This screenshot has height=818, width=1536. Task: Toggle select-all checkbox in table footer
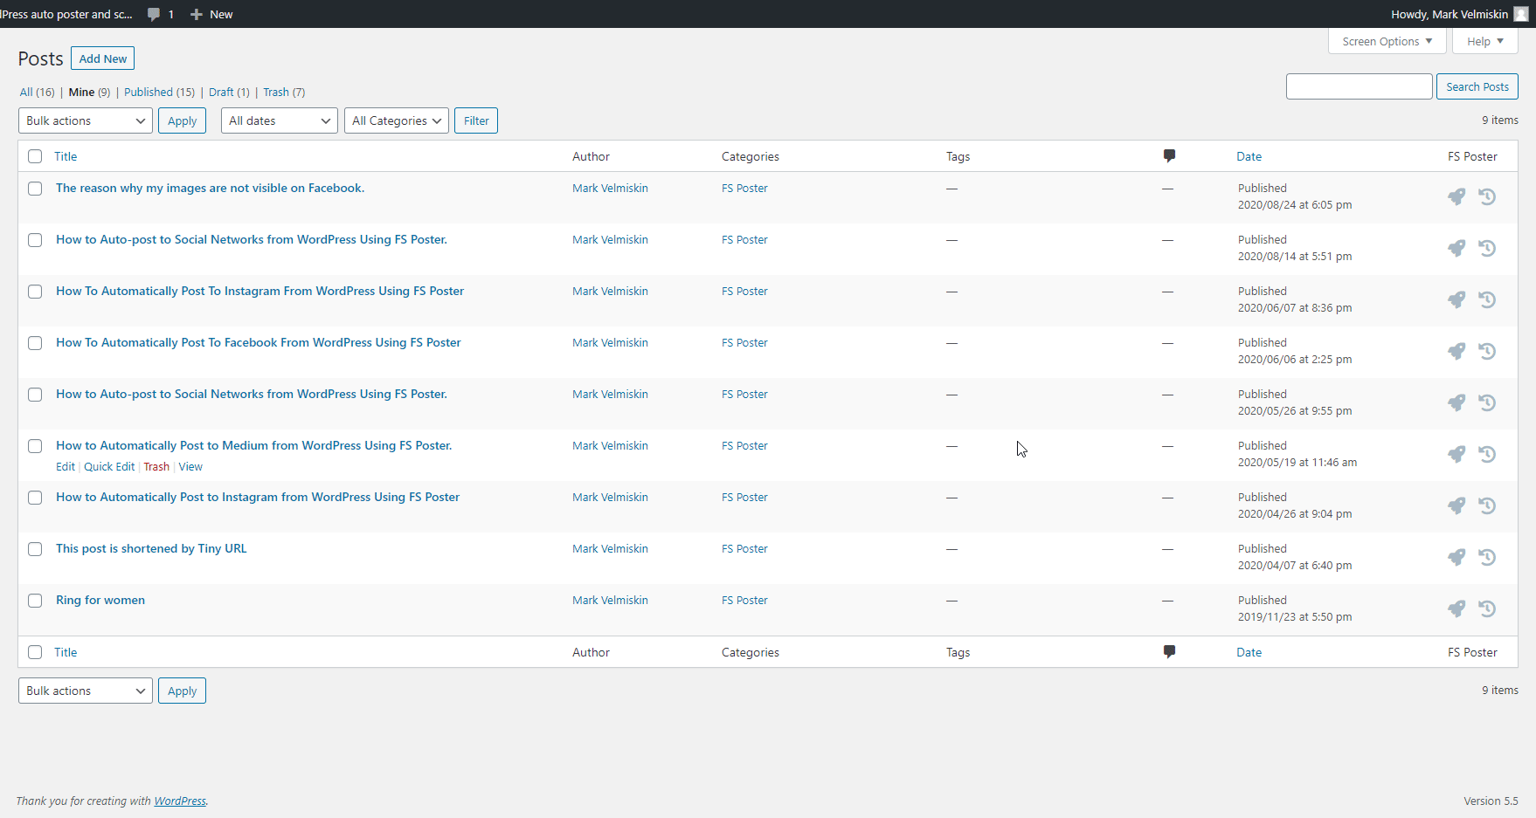click(x=35, y=652)
